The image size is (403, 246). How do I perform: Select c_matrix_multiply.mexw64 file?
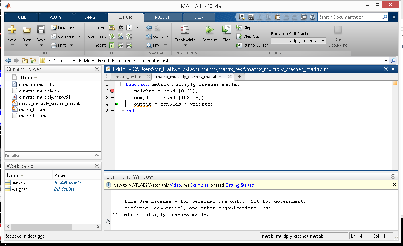[44, 97]
